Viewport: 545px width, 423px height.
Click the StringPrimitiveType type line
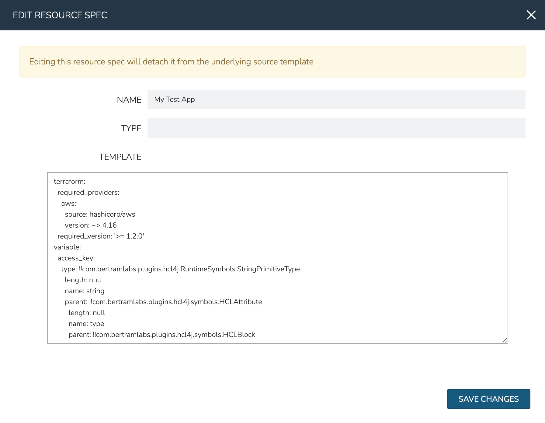coord(180,269)
